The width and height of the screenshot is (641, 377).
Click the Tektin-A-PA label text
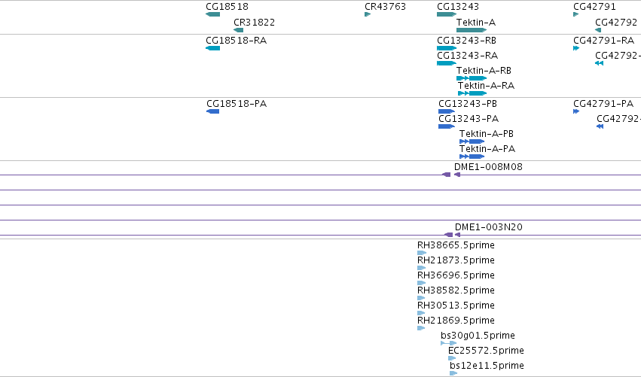487,149
